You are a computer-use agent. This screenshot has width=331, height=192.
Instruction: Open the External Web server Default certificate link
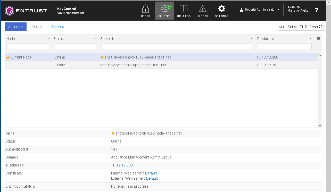pos(152,178)
